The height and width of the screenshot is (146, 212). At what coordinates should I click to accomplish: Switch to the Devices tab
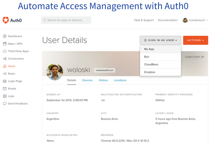87,80
